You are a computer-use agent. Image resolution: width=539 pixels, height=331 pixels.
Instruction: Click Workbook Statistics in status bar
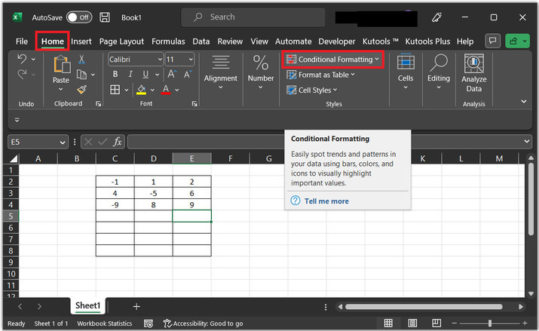pos(104,323)
